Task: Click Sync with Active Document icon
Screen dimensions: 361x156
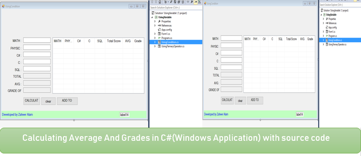Action: (171, 2)
